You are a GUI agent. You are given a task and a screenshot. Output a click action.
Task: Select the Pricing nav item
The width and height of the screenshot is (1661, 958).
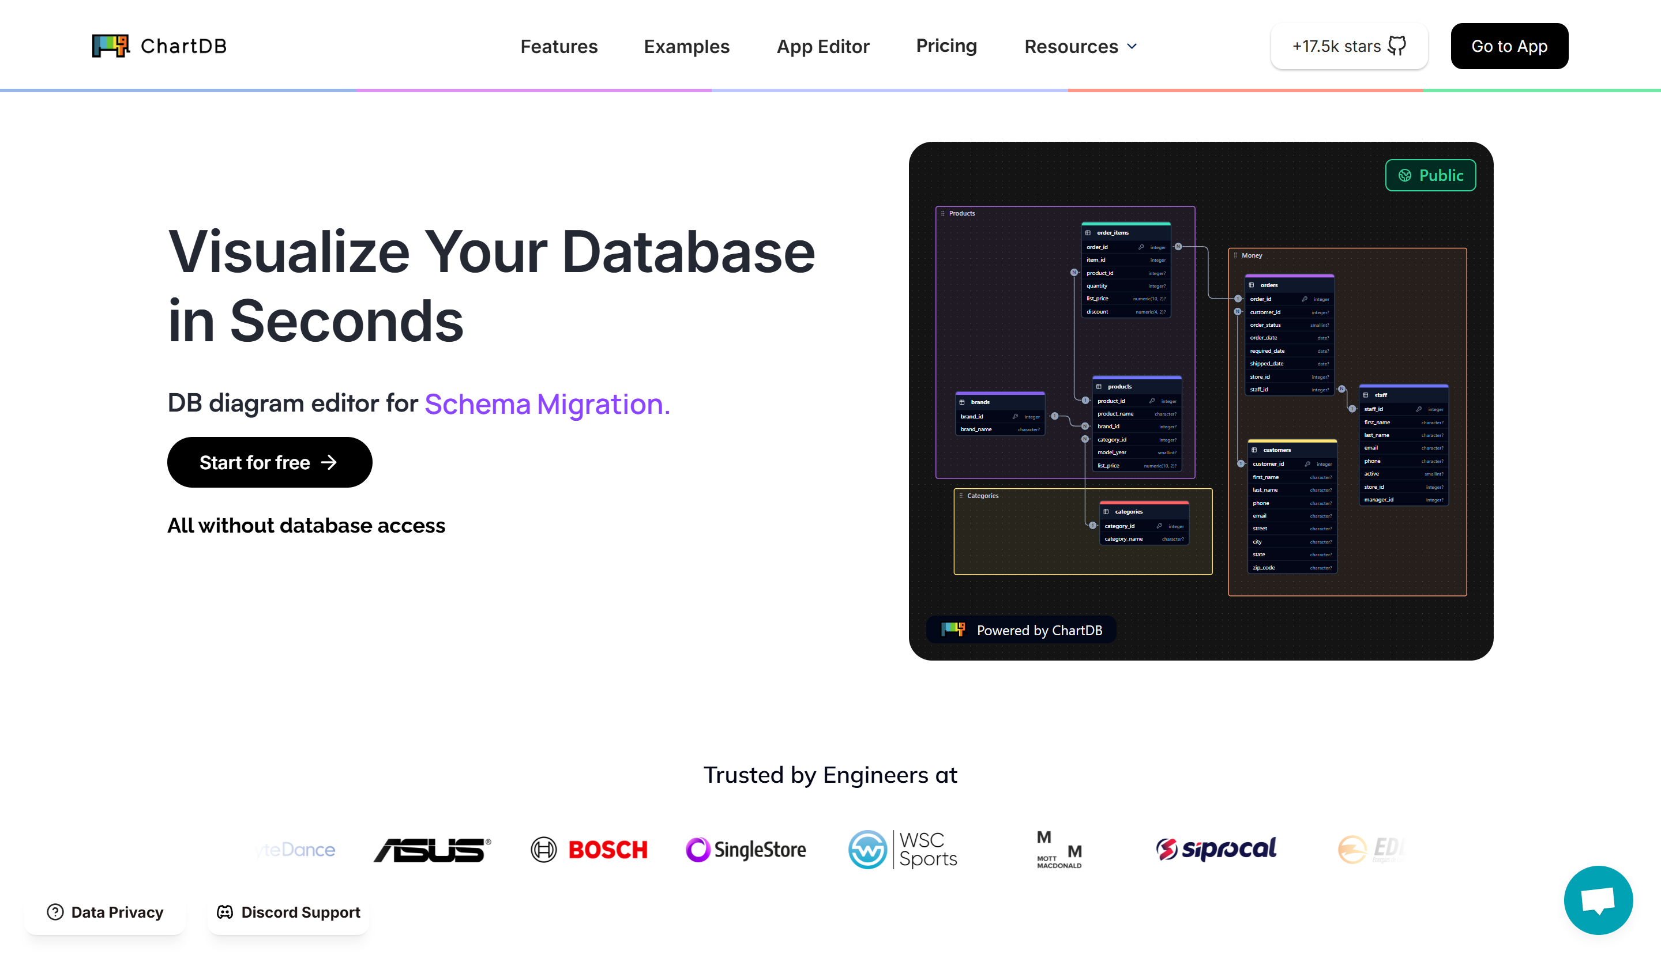946,46
